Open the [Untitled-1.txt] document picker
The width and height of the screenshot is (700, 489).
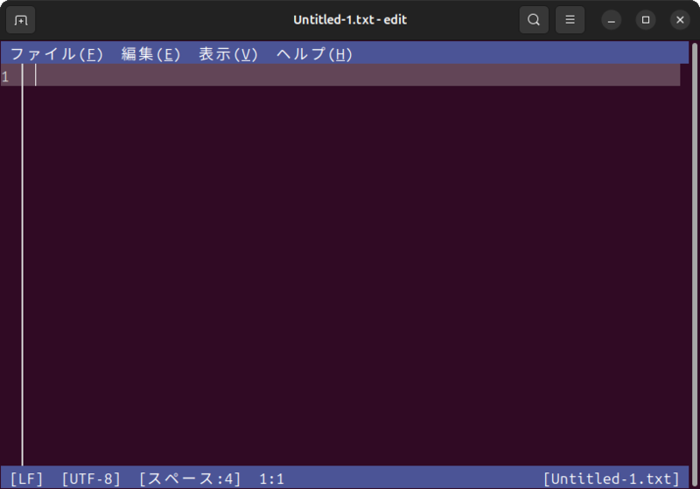pos(611,479)
